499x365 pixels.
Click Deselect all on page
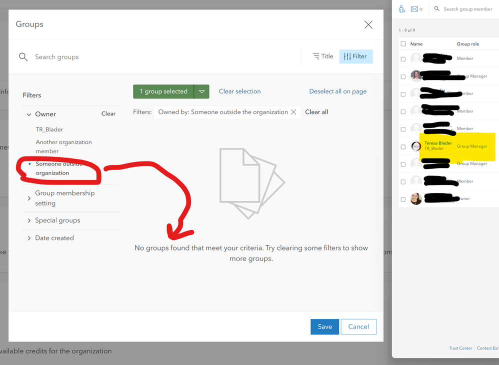337,91
